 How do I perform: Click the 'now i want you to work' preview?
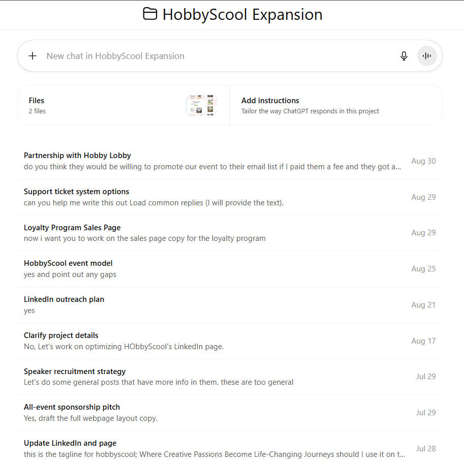pos(145,238)
